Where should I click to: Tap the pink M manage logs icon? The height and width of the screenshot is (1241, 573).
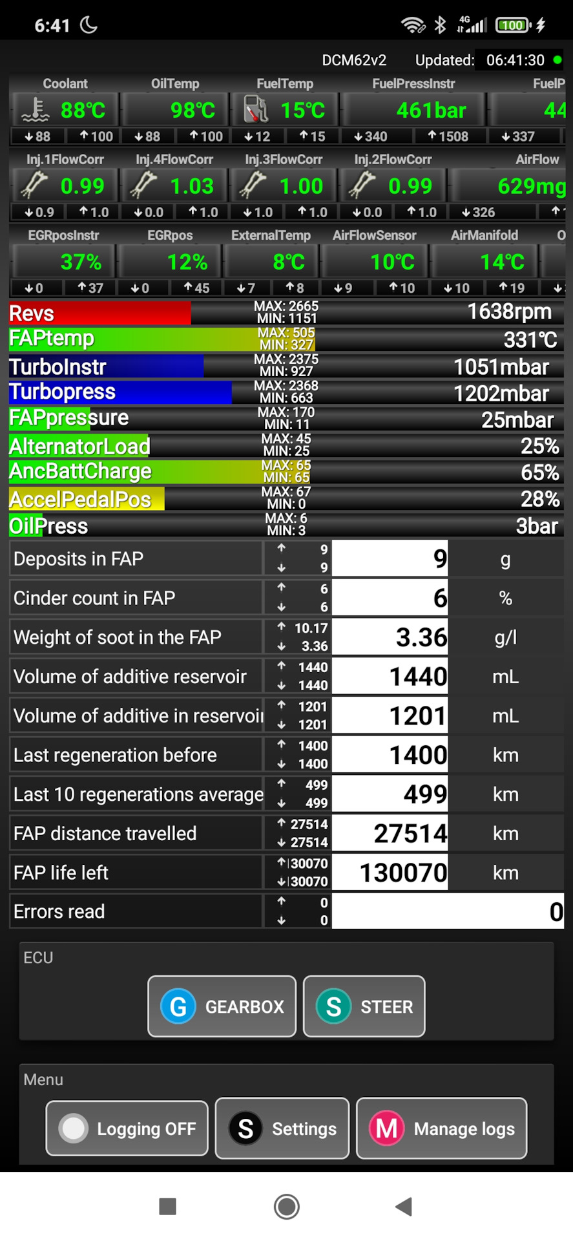386,1129
